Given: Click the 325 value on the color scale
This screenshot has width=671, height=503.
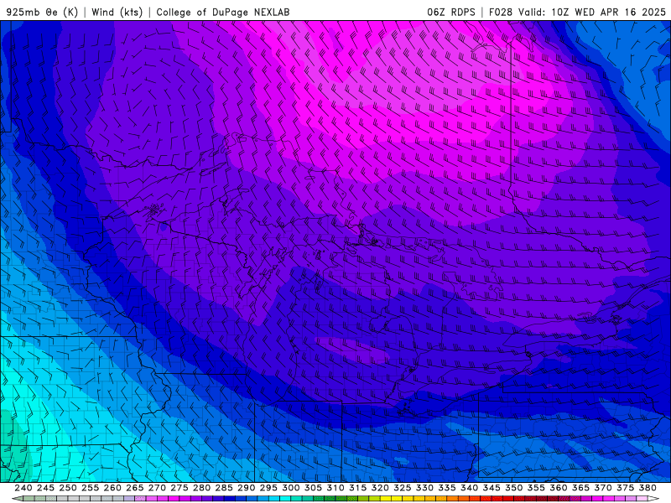Looking at the screenshot, I should (x=402, y=488).
